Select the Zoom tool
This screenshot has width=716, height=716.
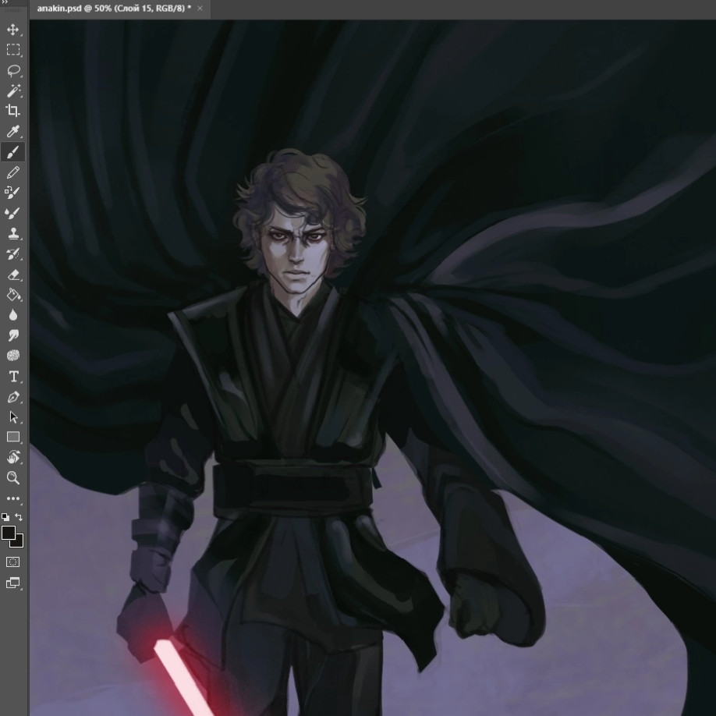[12, 478]
